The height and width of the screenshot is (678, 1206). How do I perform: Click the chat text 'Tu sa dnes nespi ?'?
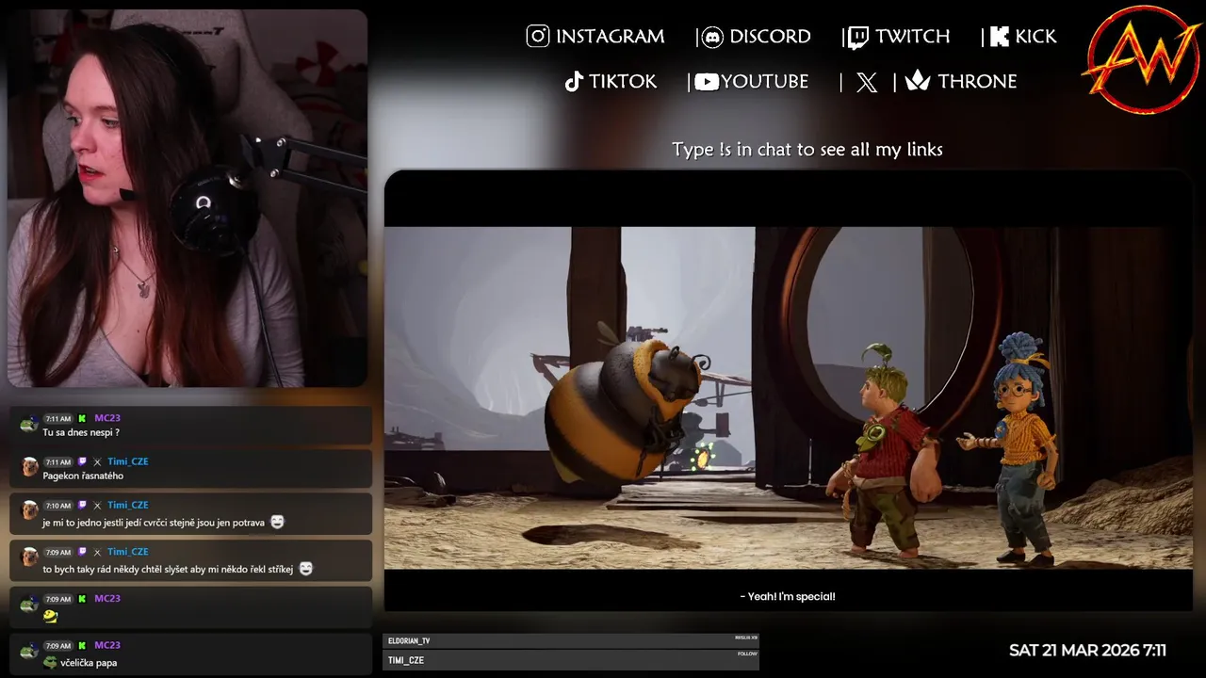[81, 432]
